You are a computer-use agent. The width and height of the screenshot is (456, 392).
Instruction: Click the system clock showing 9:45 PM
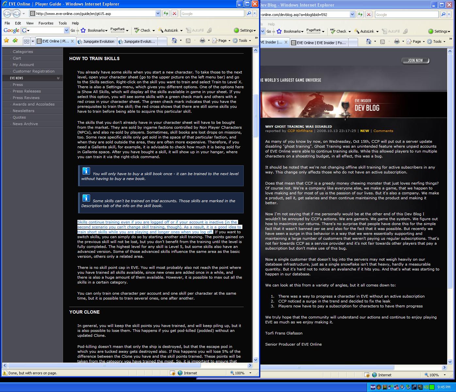pyautogui.click(x=444, y=387)
